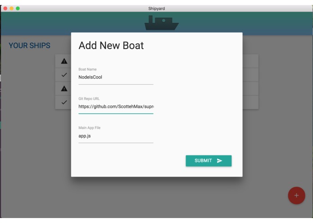The width and height of the screenshot is (313, 223).
Task: Click the YOUR SHIPS heading
Action: (30, 46)
